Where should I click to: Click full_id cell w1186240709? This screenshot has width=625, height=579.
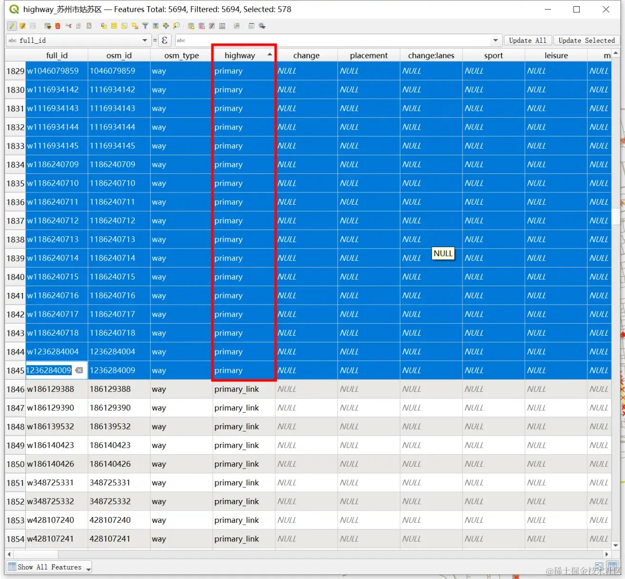(x=57, y=164)
